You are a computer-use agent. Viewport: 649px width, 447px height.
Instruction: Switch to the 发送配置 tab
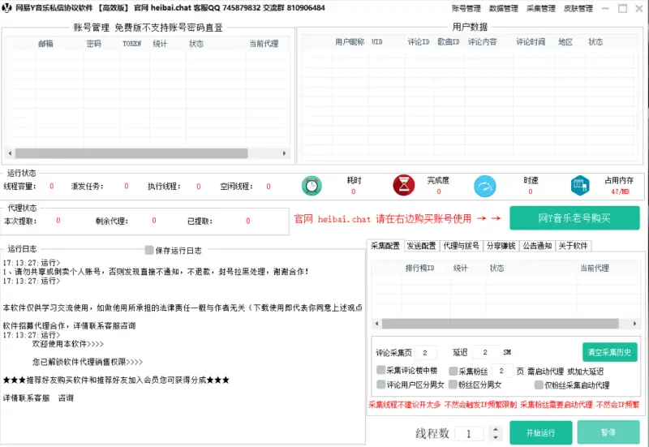click(x=421, y=245)
